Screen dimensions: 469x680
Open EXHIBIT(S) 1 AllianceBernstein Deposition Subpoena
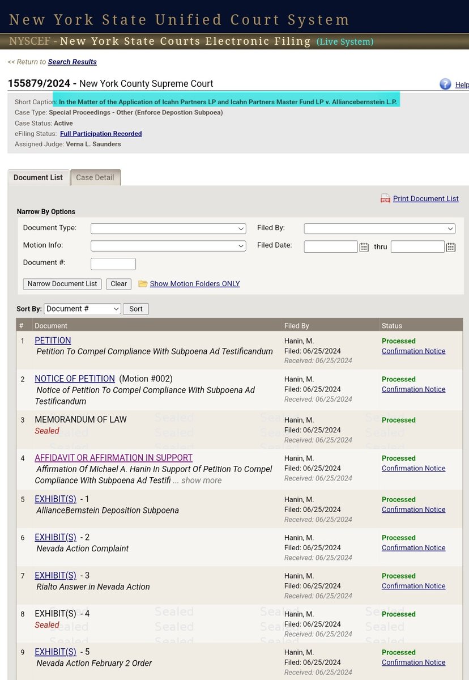tap(55, 499)
